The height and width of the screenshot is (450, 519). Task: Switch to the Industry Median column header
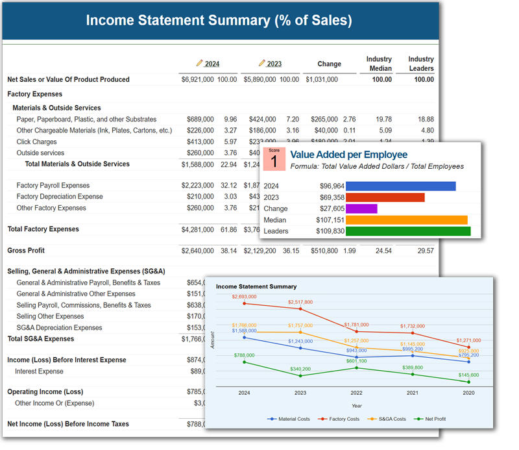(x=378, y=62)
